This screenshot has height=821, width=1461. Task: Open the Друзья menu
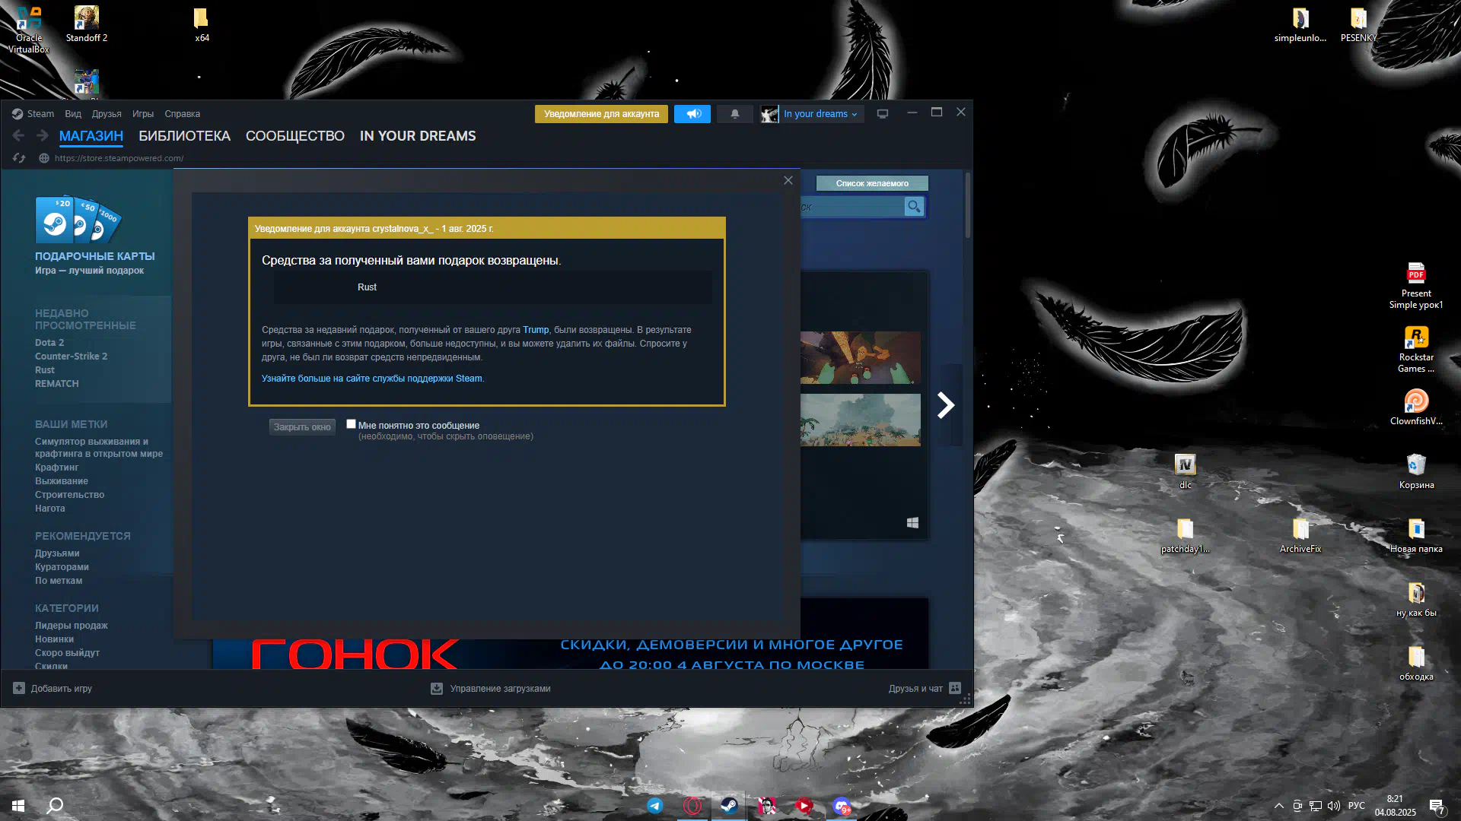click(107, 114)
